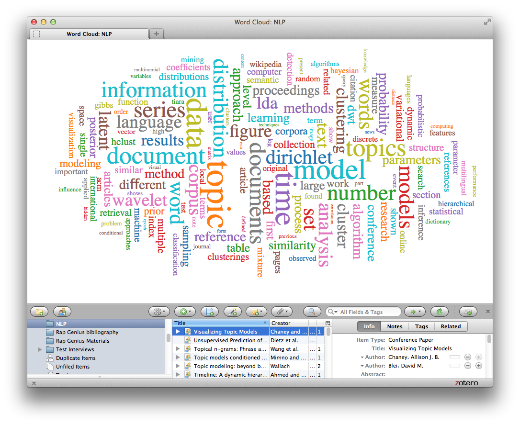520x425 pixels.
Task: Open creator type menu for Chaney
Action: (373, 357)
